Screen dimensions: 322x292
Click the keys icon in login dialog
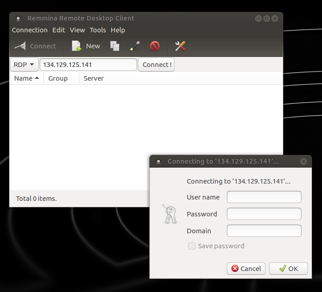[169, 214]
